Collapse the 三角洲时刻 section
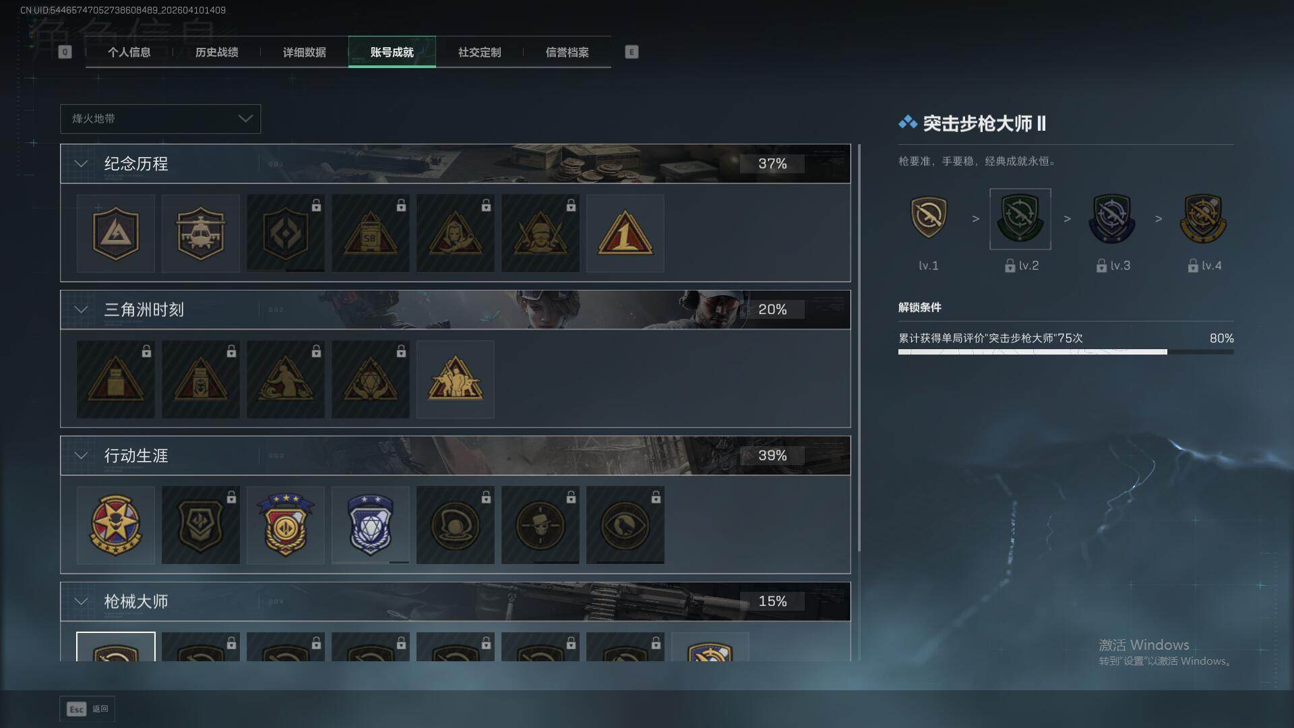The width and height of the screenshot is (1294, 728). [x=81, y=309]
